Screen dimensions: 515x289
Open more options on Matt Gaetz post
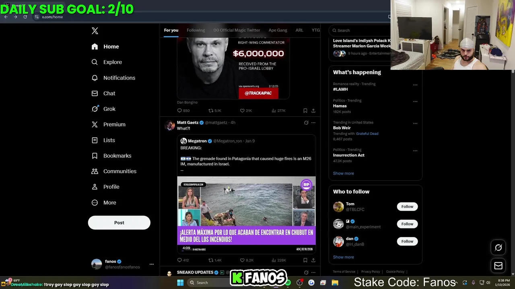pyautogui.click(x=313, y=122)
